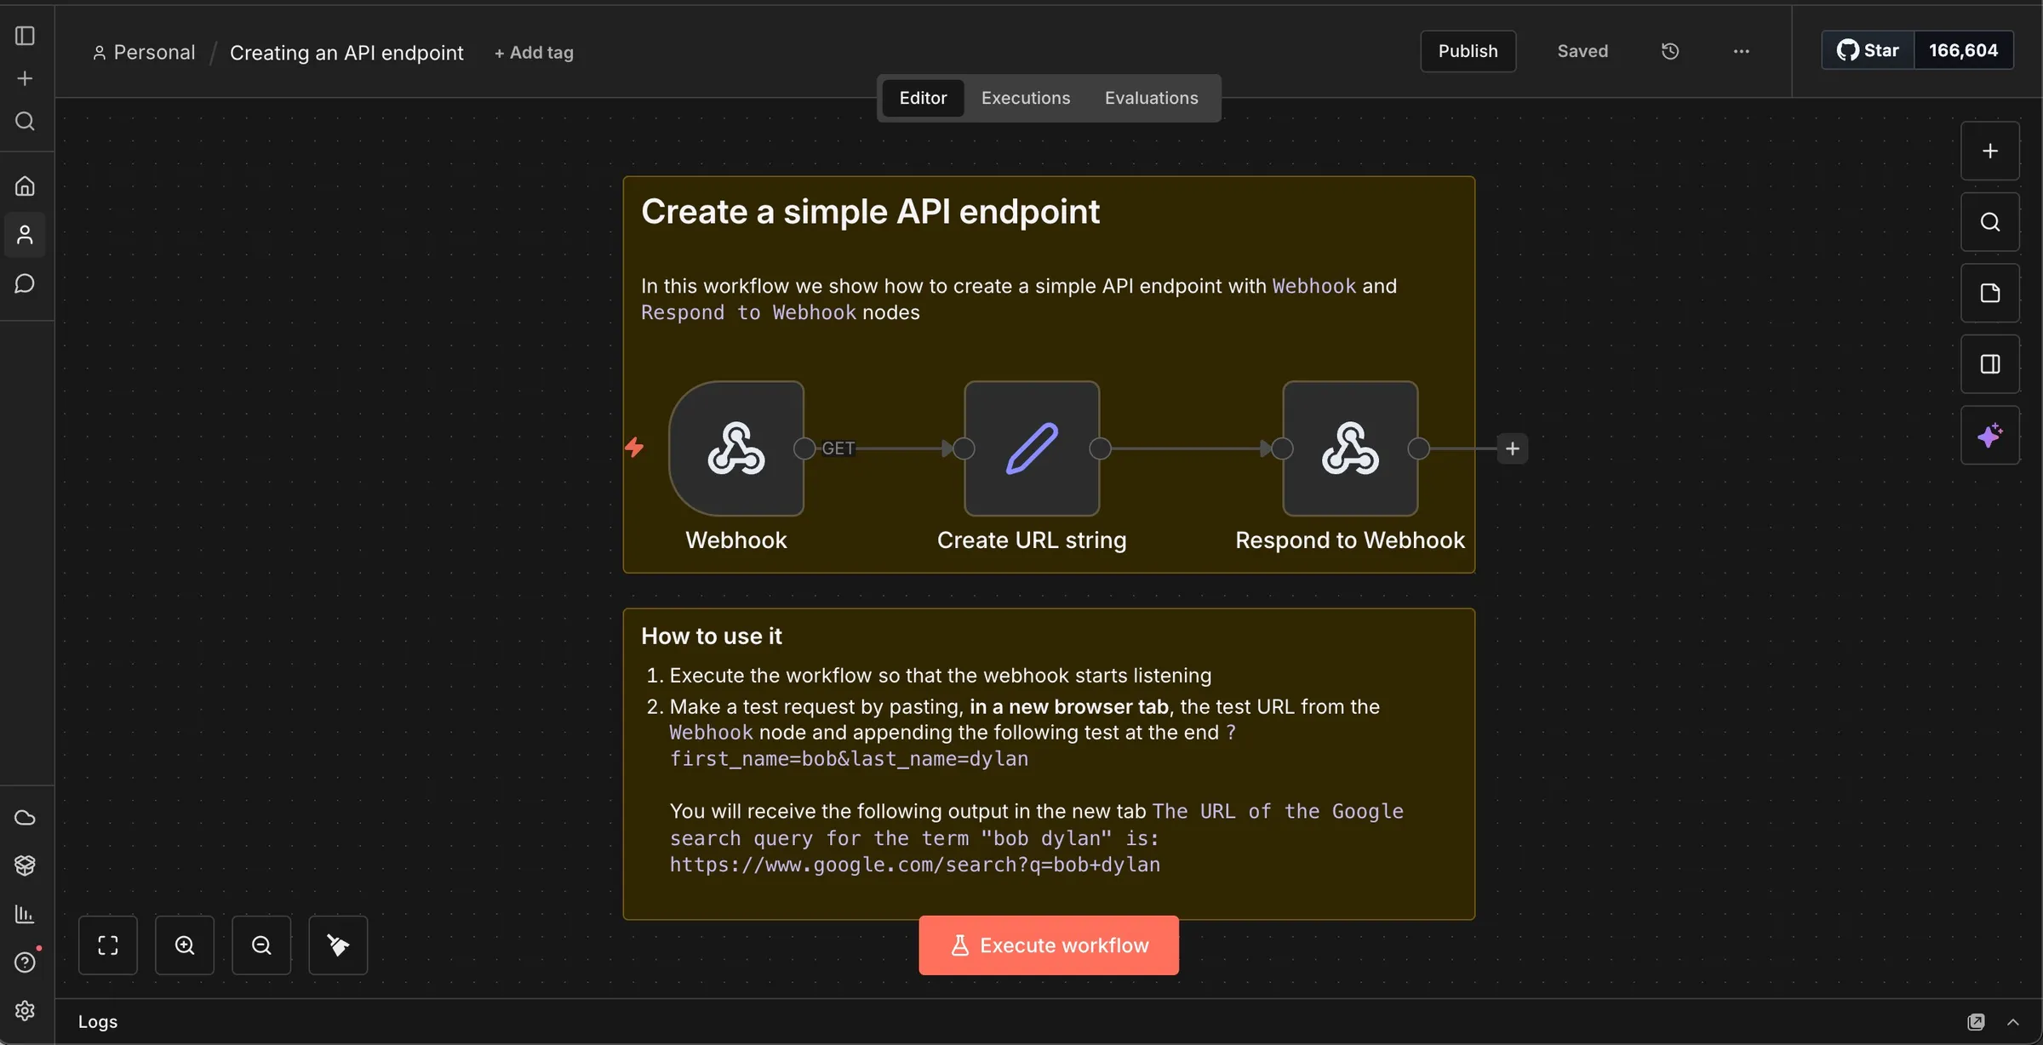Image resolution: width=2043 pixels, height=1045 pixels.
Task: Click the Logs label
Action: click(98, 1022)
